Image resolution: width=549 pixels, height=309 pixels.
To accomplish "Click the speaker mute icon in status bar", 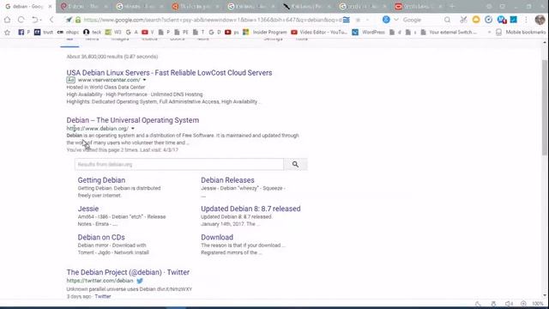I will pos(509,304).
